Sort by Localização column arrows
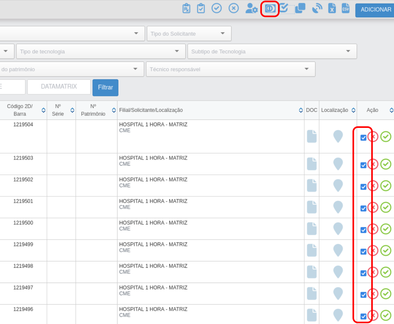 click(353, 110)
